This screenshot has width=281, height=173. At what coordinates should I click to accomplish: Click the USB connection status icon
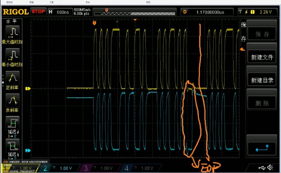[262, 168]
